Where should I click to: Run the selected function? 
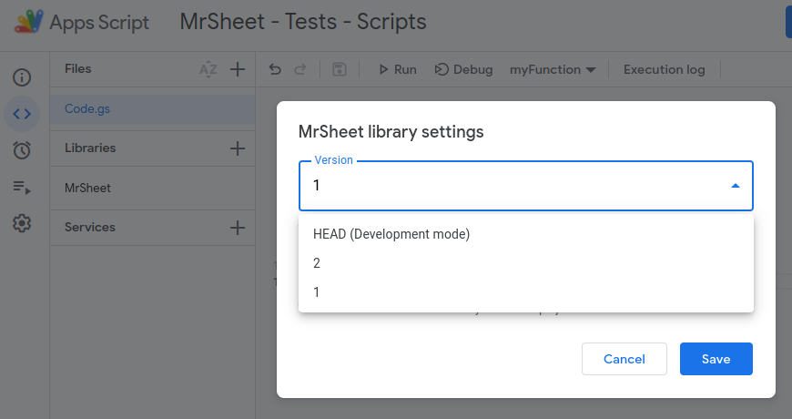398,69
